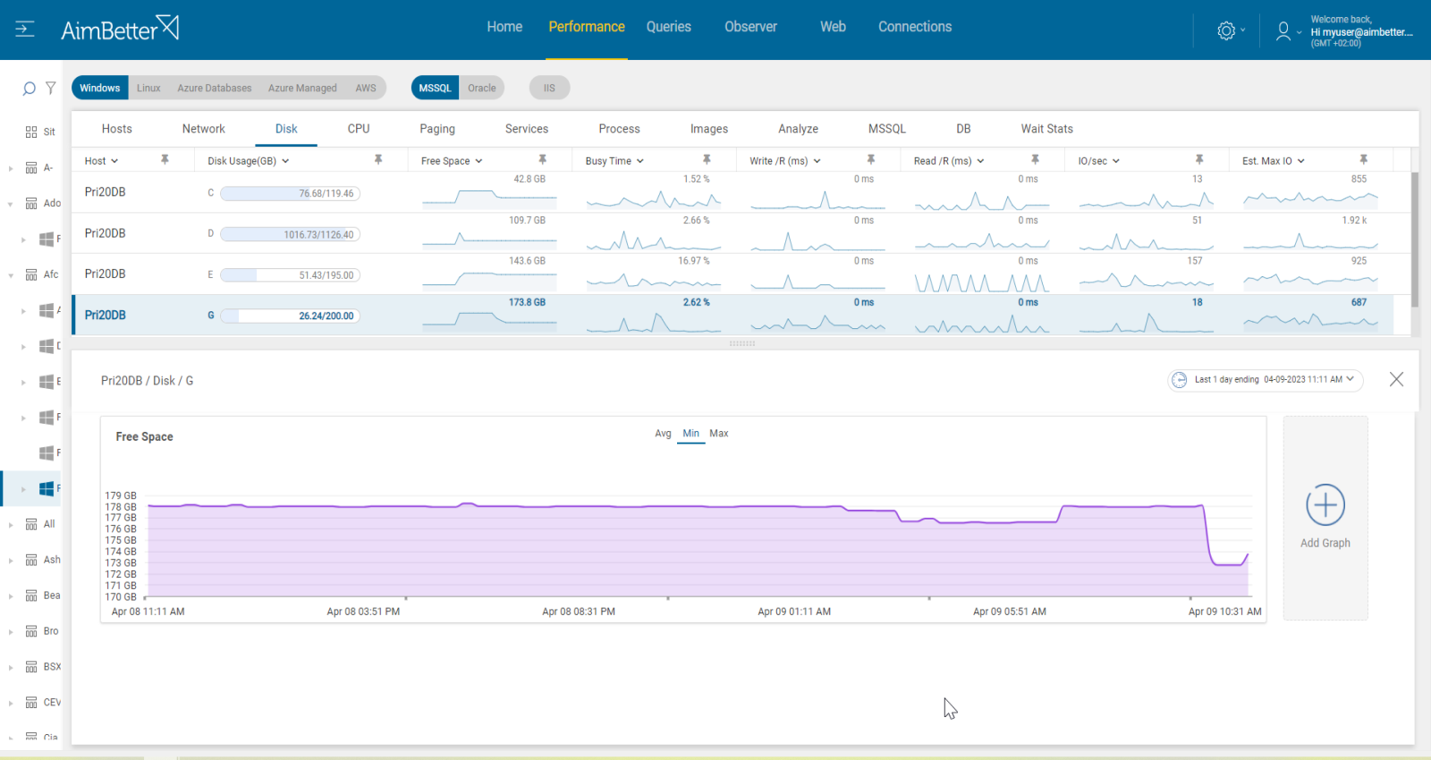1431x760 pixels.
Task: Select the 'Ado' group icon in sidebar
Action: click(x=31, y=203)
